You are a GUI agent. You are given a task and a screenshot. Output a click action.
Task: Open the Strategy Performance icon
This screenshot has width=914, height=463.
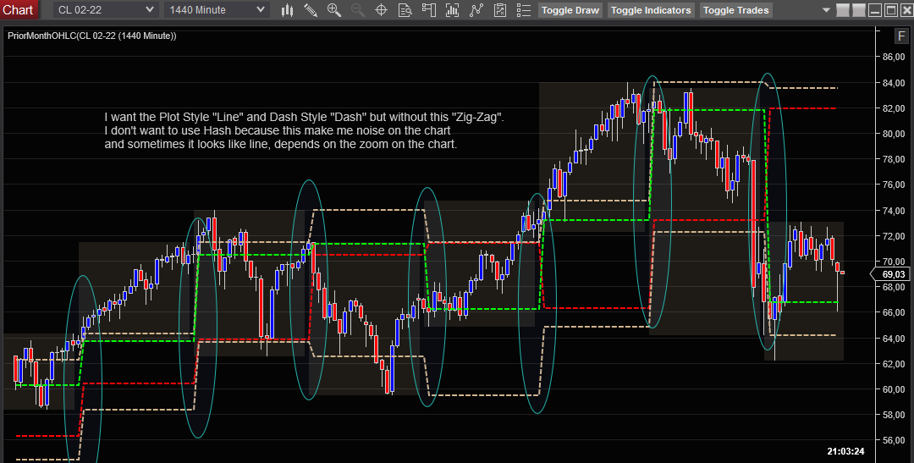coord(500,10)
